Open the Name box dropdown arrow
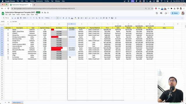The height and width of the screenshot is (104, 186). pos(8,22)
